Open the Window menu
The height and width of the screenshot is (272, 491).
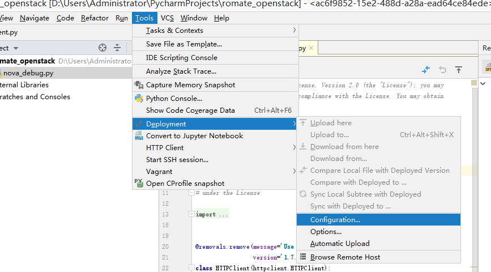pos(194,18)
